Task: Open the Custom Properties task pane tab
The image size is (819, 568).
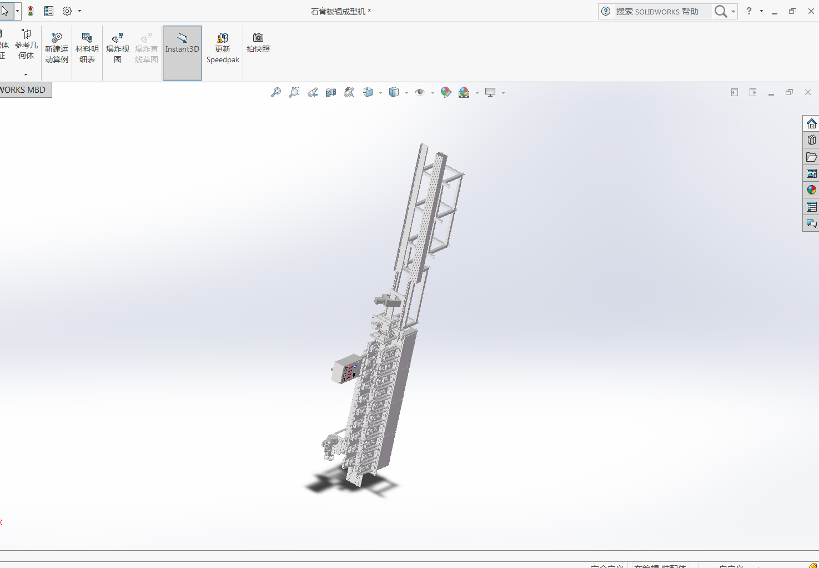Action: 811,207
